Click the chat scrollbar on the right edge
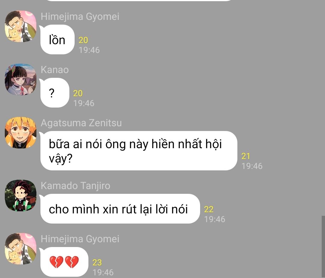Screen dimensions: 325x278 click(323, 247)
